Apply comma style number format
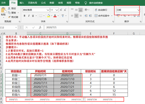 coord(129,16)
